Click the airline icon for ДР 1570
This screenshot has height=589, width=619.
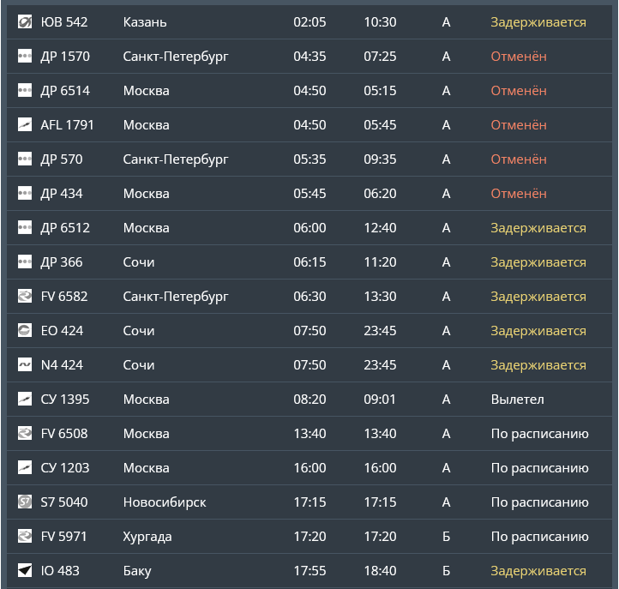click(25, 57)
